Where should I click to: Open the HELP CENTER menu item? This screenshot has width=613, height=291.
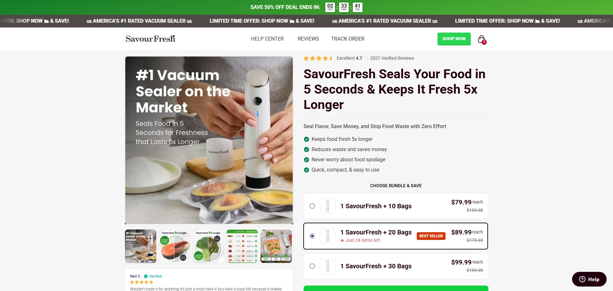tap(267, 39)
